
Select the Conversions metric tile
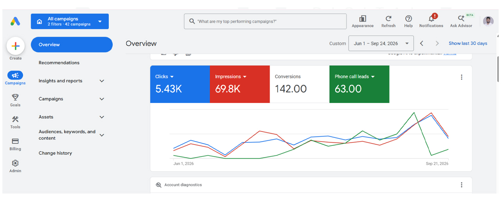pyautogui.click(x=299, y=84)
